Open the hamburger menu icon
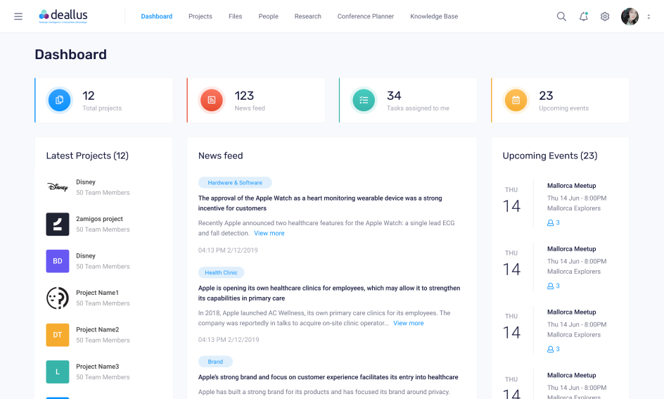 point(18,16)
